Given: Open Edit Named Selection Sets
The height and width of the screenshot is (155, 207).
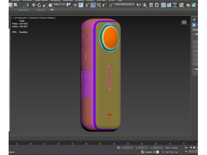Looking at the screenshot, I should (x=111, y=5).
